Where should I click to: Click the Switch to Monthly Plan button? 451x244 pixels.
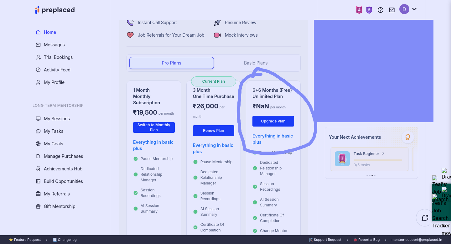coord(154,127)
